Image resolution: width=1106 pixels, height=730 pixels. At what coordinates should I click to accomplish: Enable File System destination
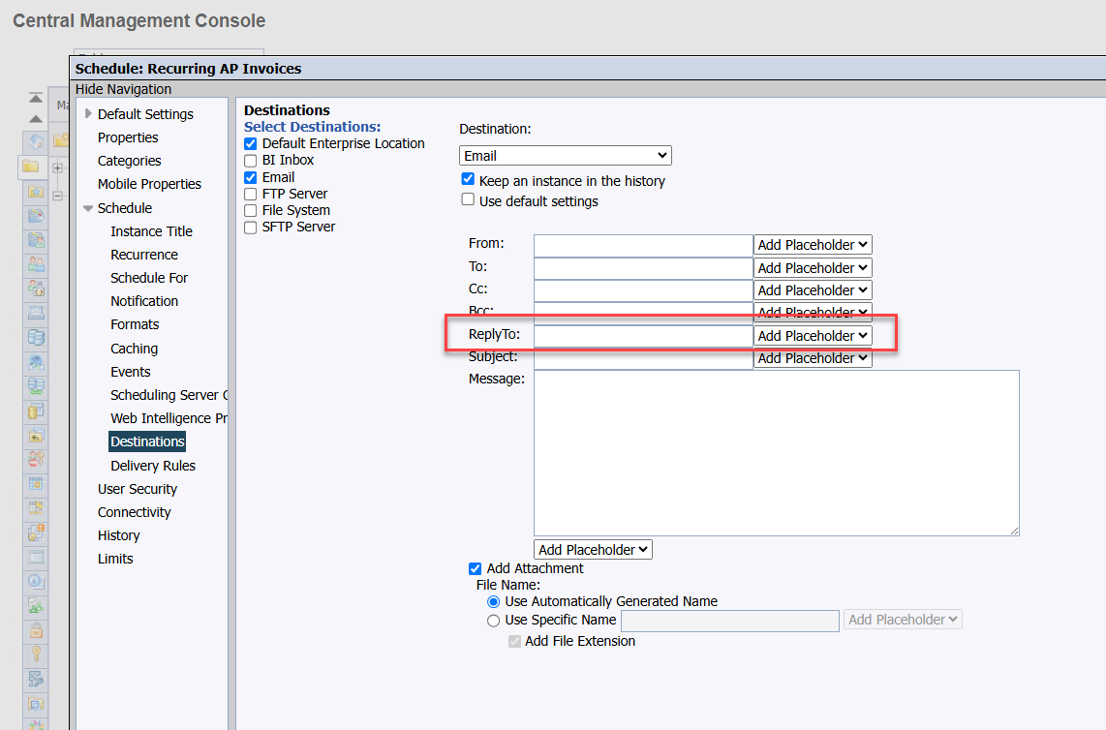251,211
